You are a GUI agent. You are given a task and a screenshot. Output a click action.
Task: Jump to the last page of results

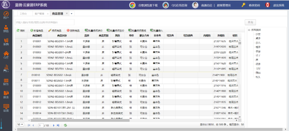pyautogui.click(x=58, y=125)
